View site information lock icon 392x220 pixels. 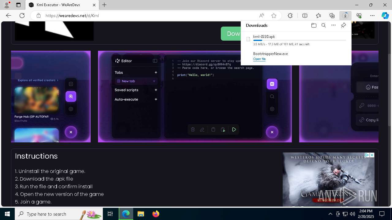39,16
